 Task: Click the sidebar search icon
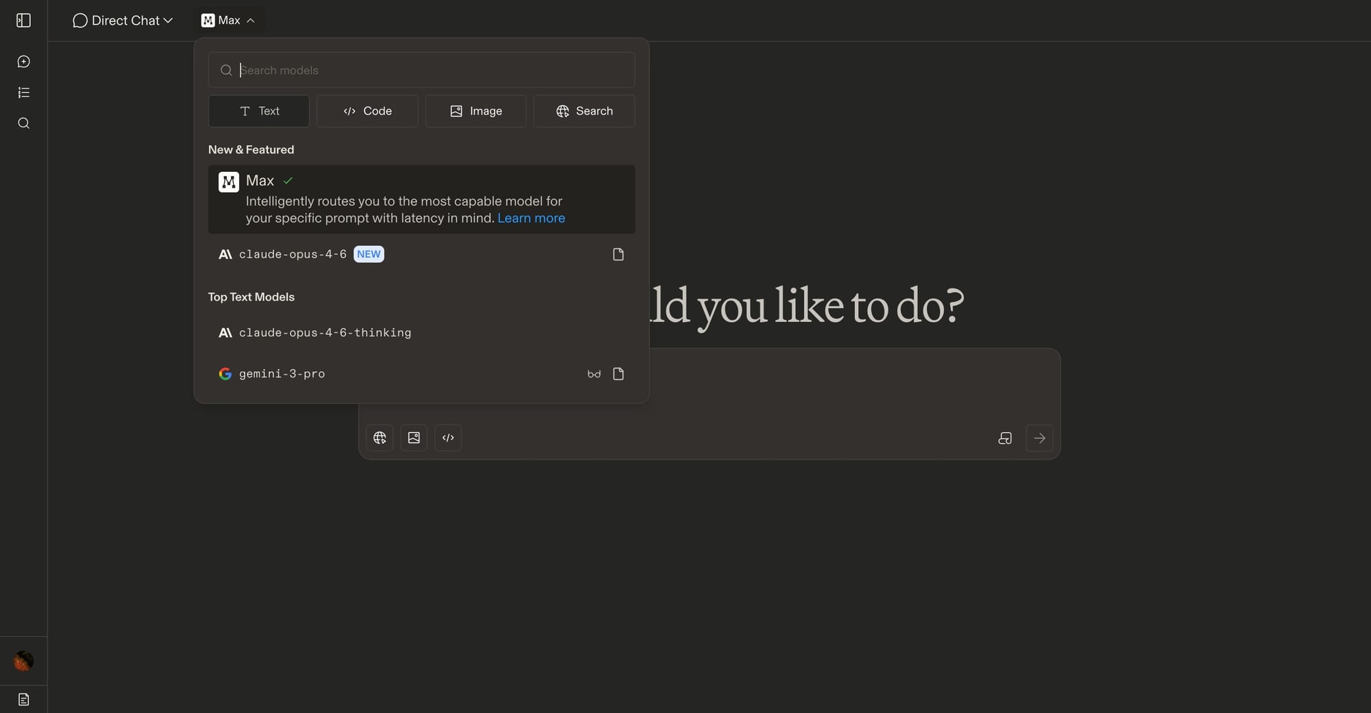tap(23, 123)
